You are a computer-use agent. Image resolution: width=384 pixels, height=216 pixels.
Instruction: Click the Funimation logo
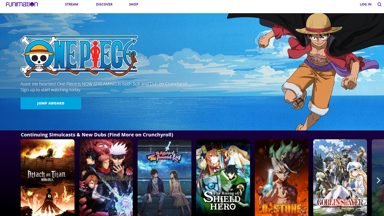click(22, 4)
